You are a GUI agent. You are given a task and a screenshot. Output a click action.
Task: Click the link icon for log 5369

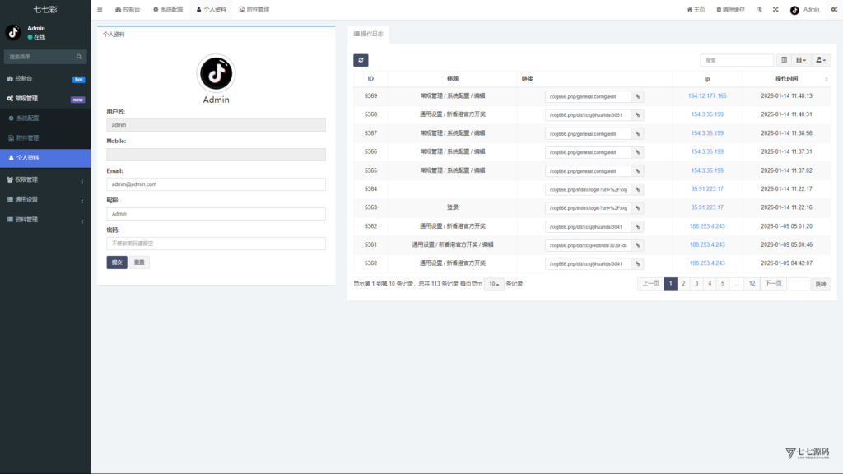[637, 96]
